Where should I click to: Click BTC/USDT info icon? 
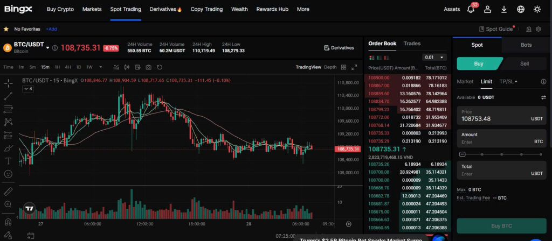(54, 48)
